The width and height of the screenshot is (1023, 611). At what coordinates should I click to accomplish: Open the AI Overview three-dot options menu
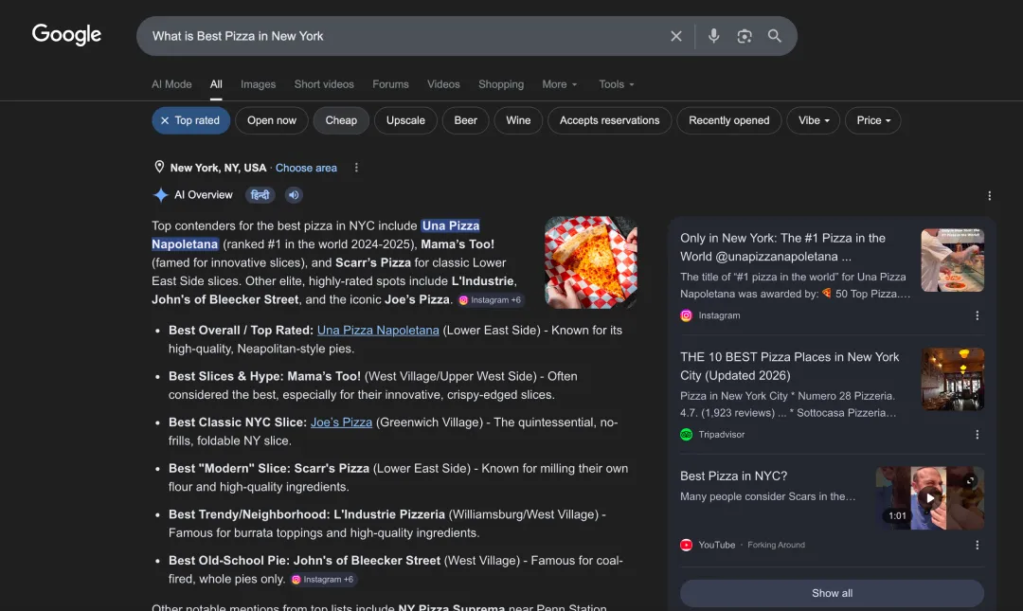(989, 196)
